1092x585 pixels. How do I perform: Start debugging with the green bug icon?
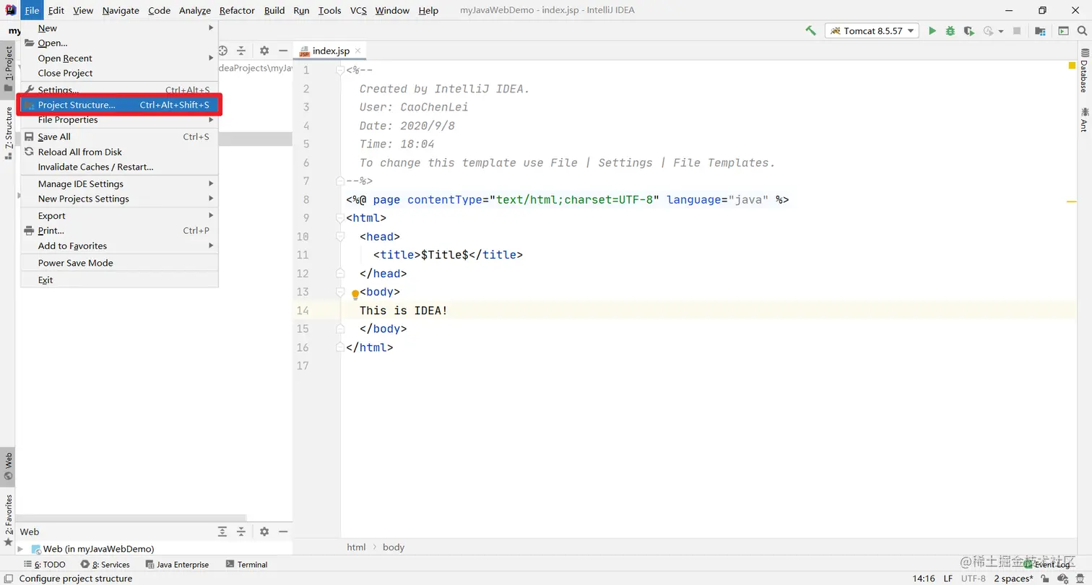(x=950, y=30)
